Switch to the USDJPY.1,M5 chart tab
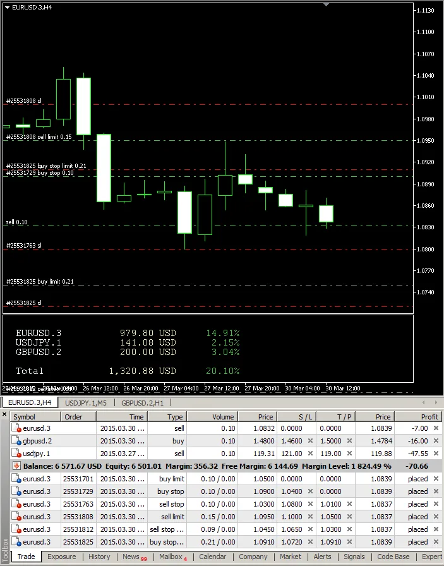444x566 pixels. [x=86, y=403]
